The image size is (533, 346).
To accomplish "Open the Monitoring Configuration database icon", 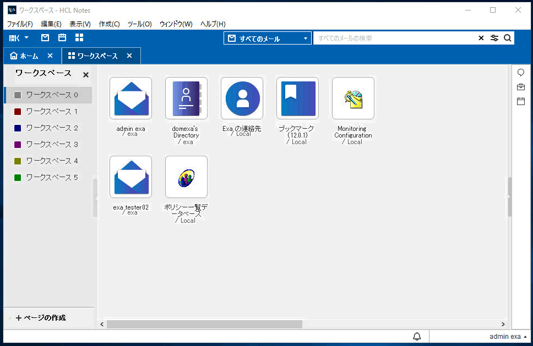I will click(x=353, y=98).
